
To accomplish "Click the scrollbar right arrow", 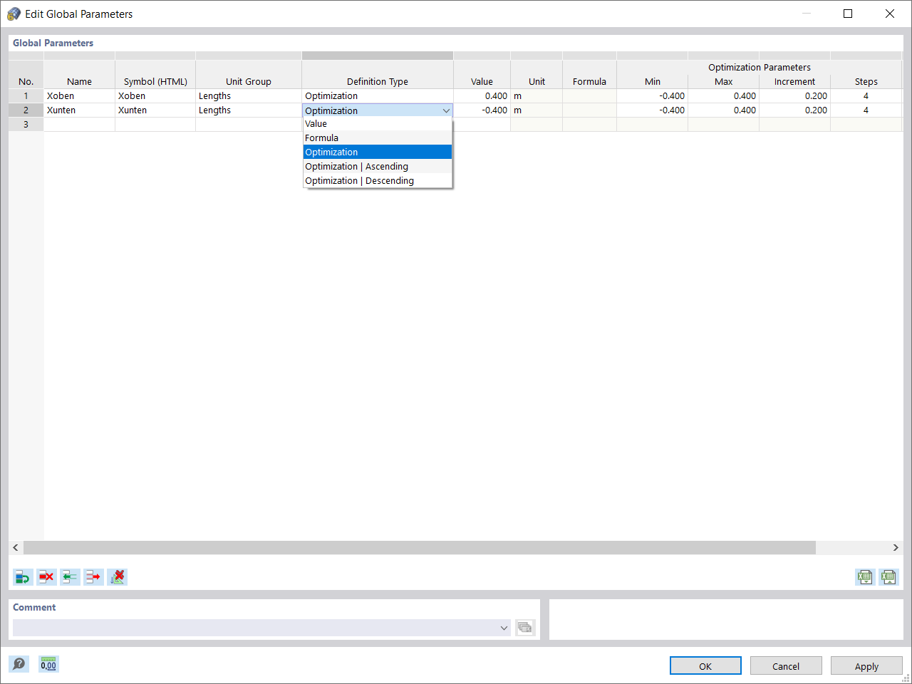I will click(x=896, y=547).
